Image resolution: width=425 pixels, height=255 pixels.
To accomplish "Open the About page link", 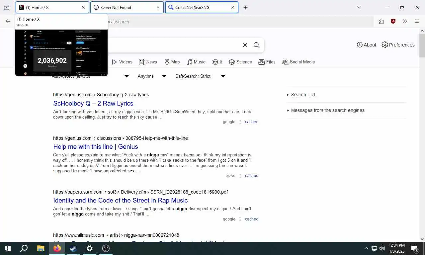I will (x=367, y=45).
